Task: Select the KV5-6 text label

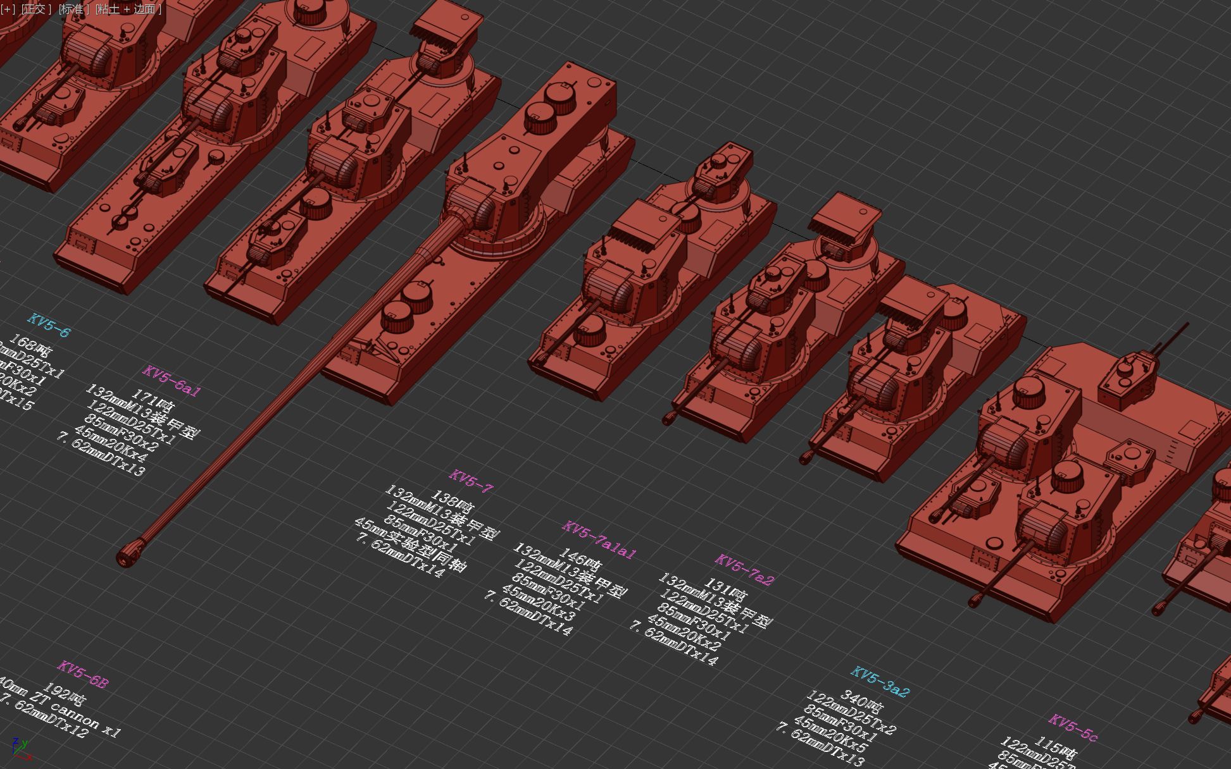Action: coord(49,325)
